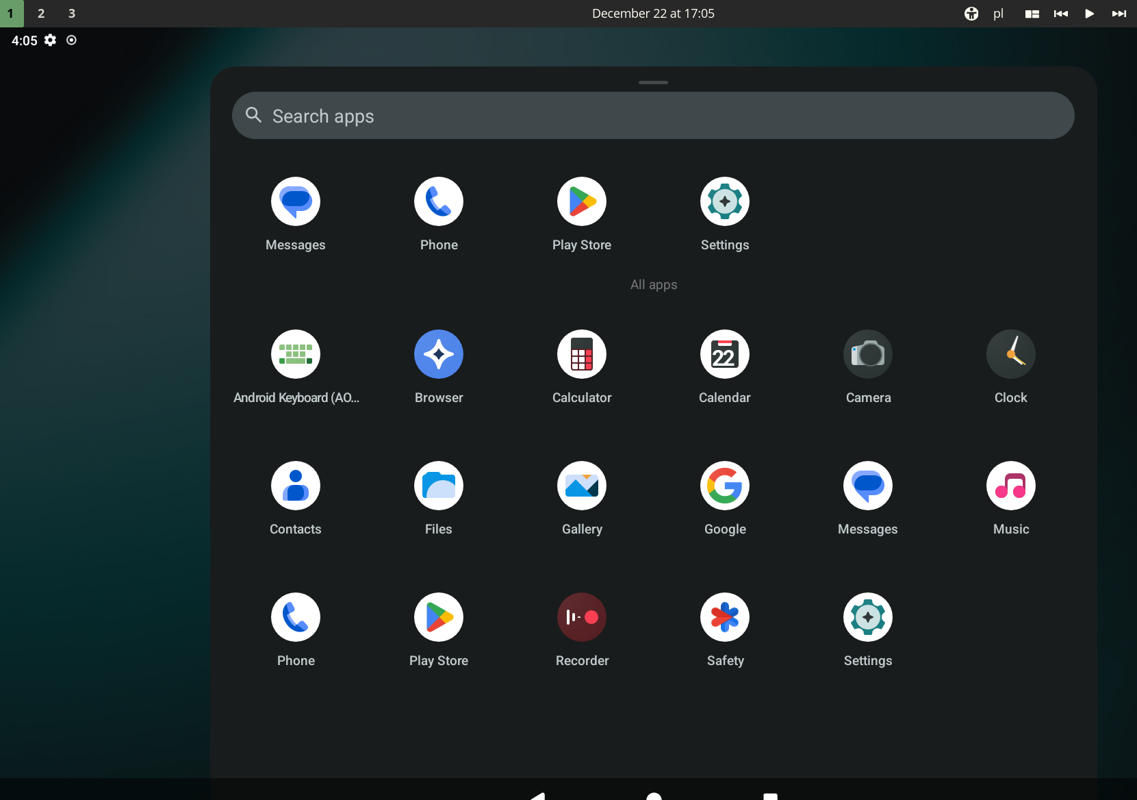Launch the Music app

pos(1010,486)
